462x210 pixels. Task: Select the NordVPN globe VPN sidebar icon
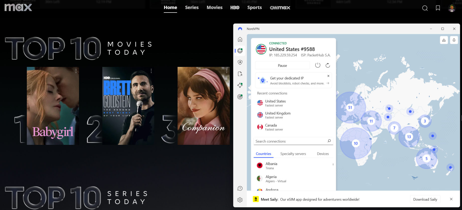[x=240, y=51]
